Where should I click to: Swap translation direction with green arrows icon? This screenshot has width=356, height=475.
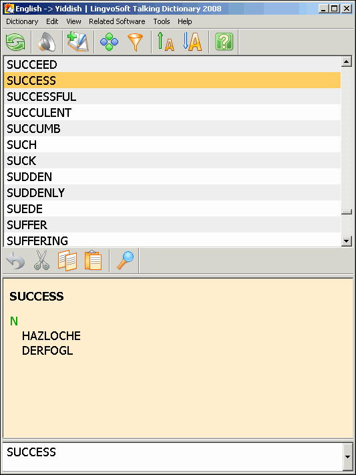point(15,42)
